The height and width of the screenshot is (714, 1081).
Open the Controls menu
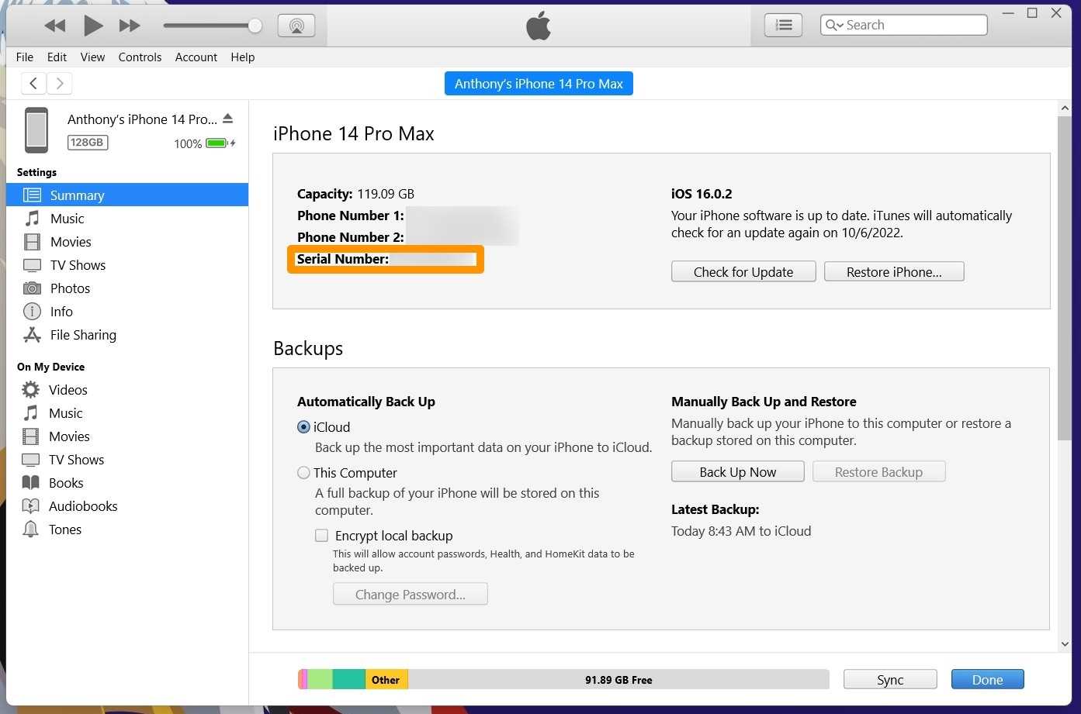pyautogui.click(x=140, y=57)
